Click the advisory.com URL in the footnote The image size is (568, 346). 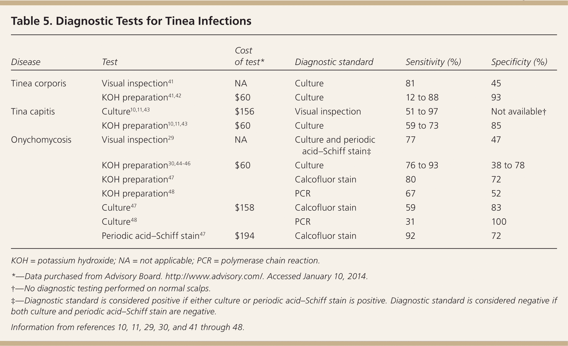(214, 276)
